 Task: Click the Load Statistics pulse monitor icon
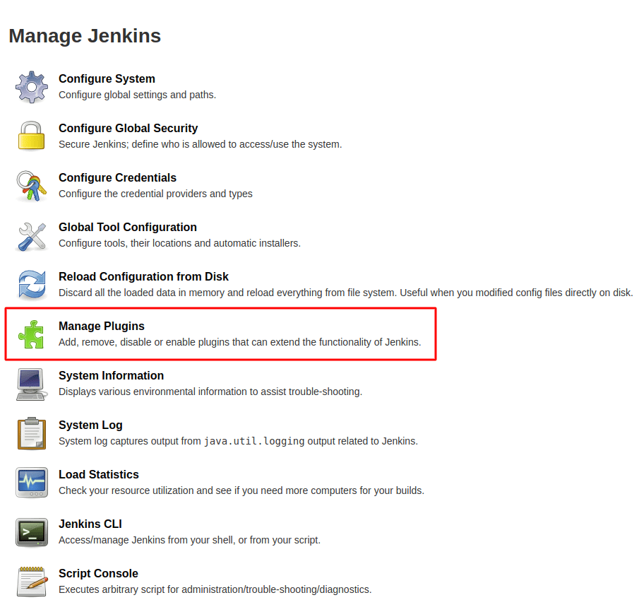[x=32, y=483]
